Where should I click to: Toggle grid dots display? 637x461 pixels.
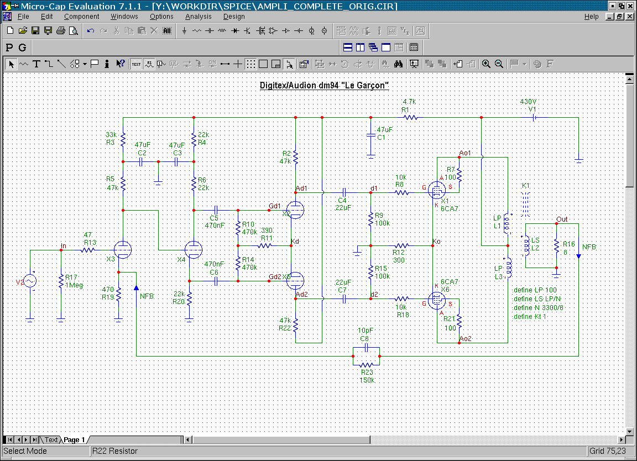pyautogui.click(x=250, y=64)
